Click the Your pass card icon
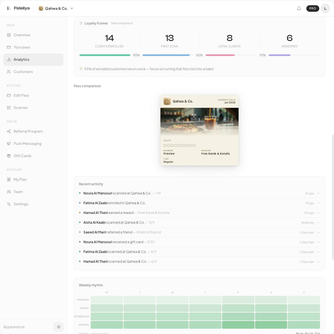This screenshot has height=334, width=334. coord(9,47)
